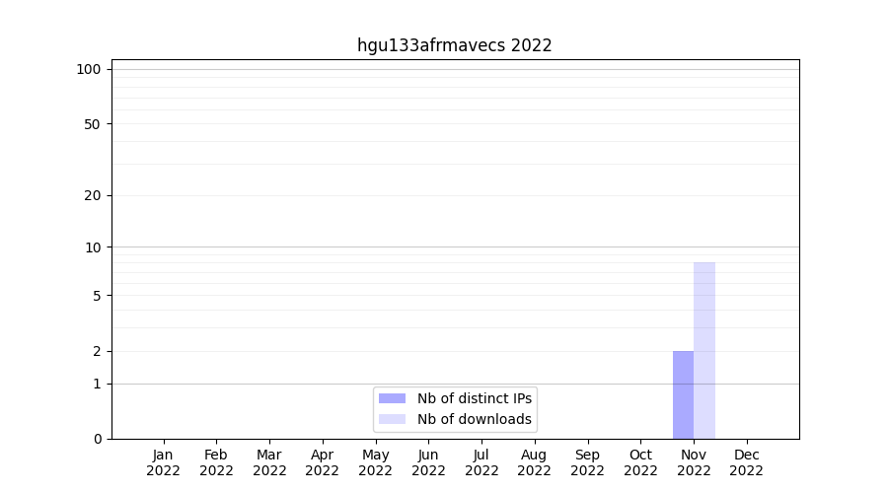Select the Nb of downloads legend swatch
The width and height of the screenshot is (888, 493).
[392, 419]
